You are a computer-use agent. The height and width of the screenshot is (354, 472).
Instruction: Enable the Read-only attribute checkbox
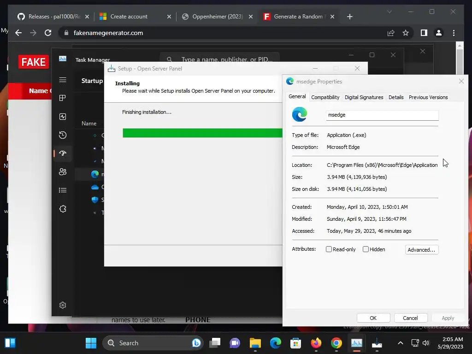pyautogui.click(x=329, y=249)
